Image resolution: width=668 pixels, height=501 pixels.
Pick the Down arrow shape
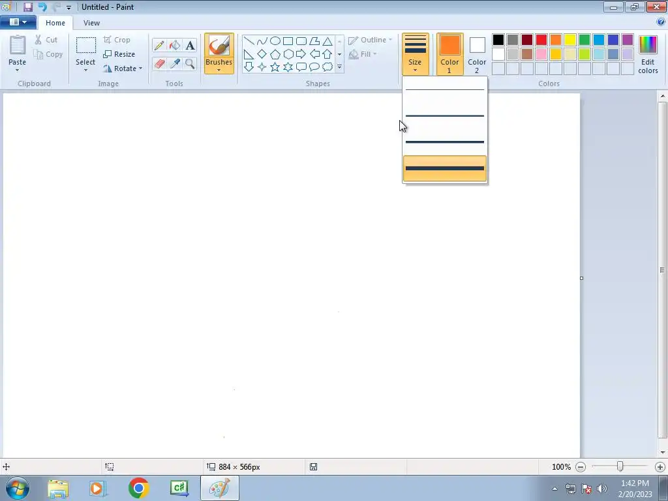[249, 67]
